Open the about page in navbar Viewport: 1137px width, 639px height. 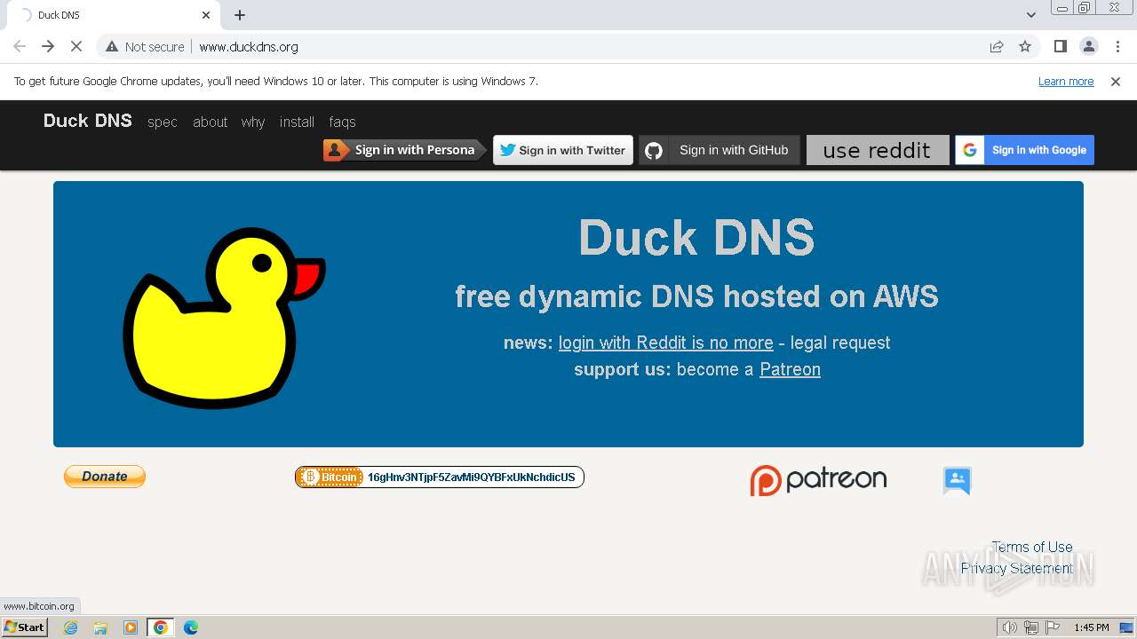coord(211,122)
